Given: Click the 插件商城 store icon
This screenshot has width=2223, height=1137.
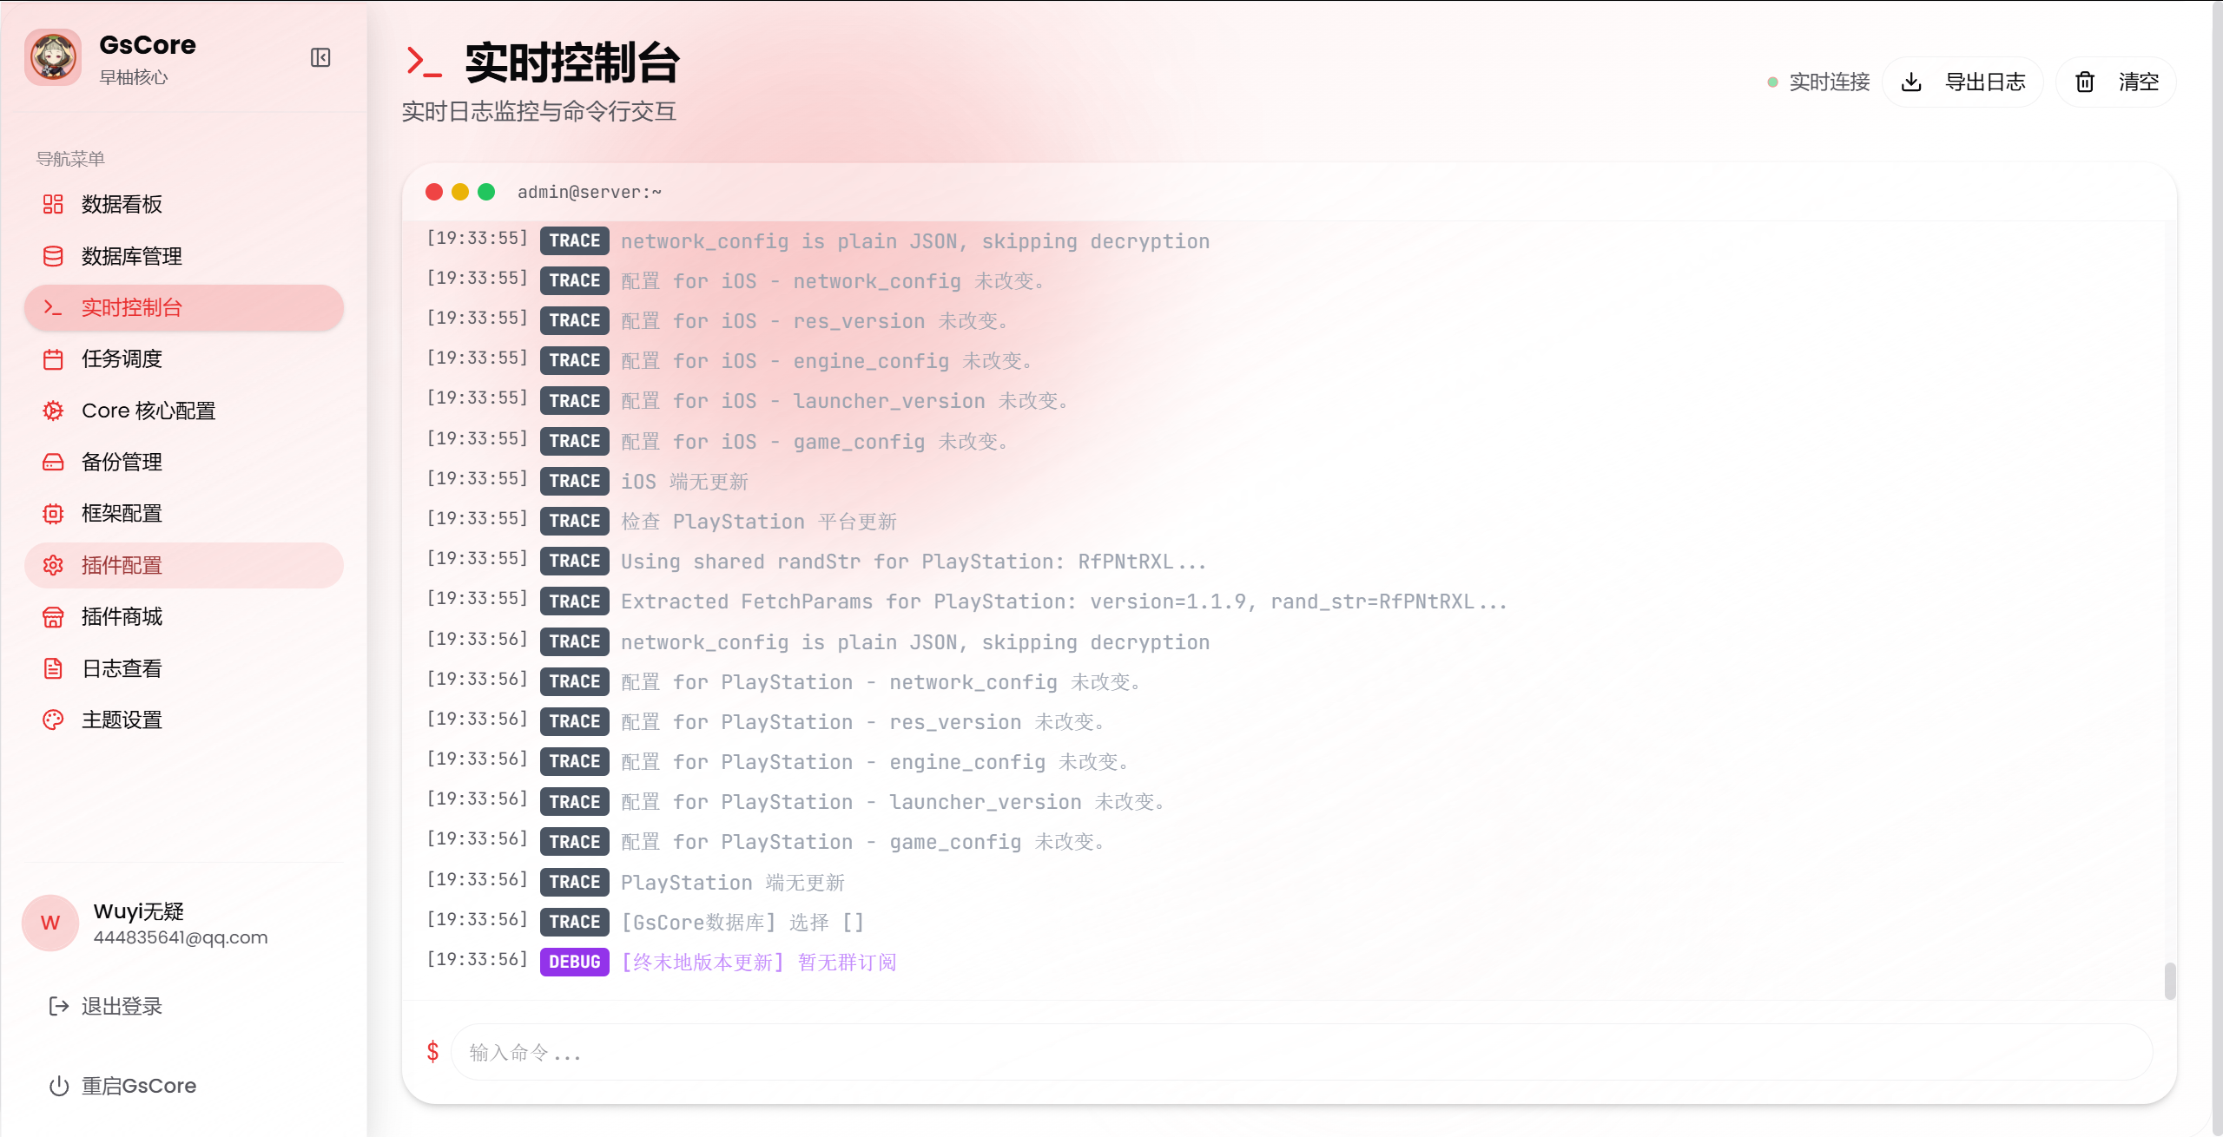Looking at the screenshot, I should 52,616.
